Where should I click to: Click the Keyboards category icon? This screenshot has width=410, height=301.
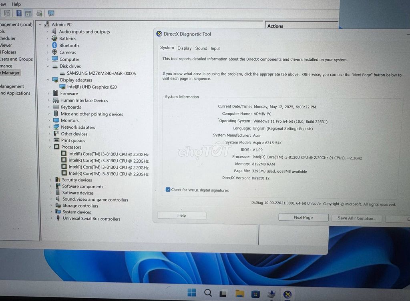tap(56, 107)
